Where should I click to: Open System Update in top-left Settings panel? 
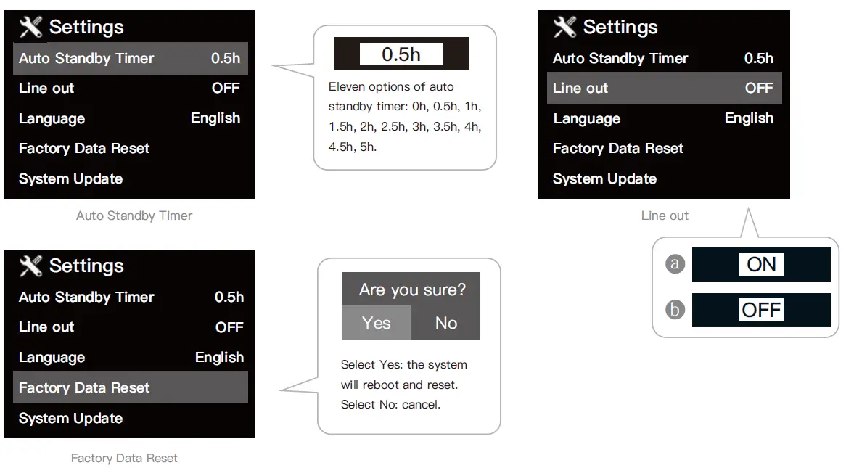(71, 178)
